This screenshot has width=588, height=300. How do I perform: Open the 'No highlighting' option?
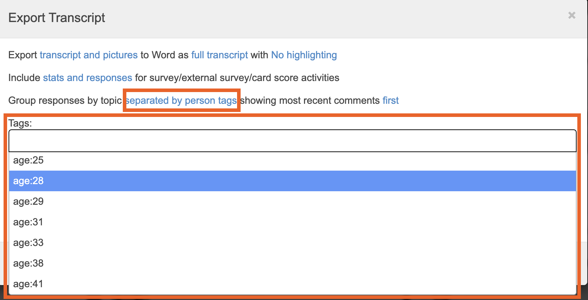pos(304,55)
